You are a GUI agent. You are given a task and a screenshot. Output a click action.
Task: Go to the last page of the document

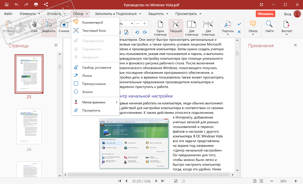(163, 181)
